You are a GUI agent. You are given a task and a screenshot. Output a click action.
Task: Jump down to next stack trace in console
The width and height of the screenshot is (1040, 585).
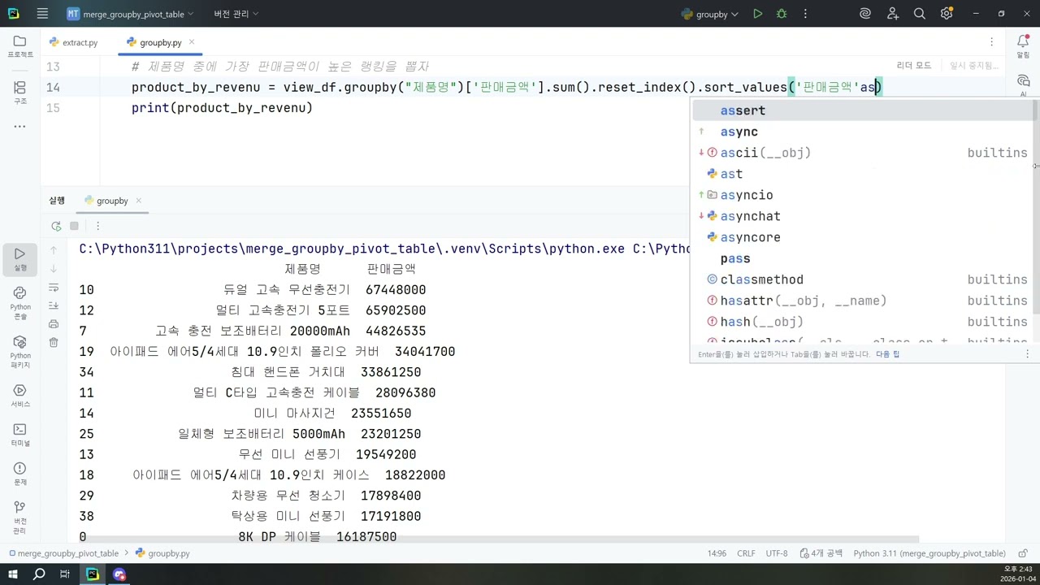[x=54, y=268]
